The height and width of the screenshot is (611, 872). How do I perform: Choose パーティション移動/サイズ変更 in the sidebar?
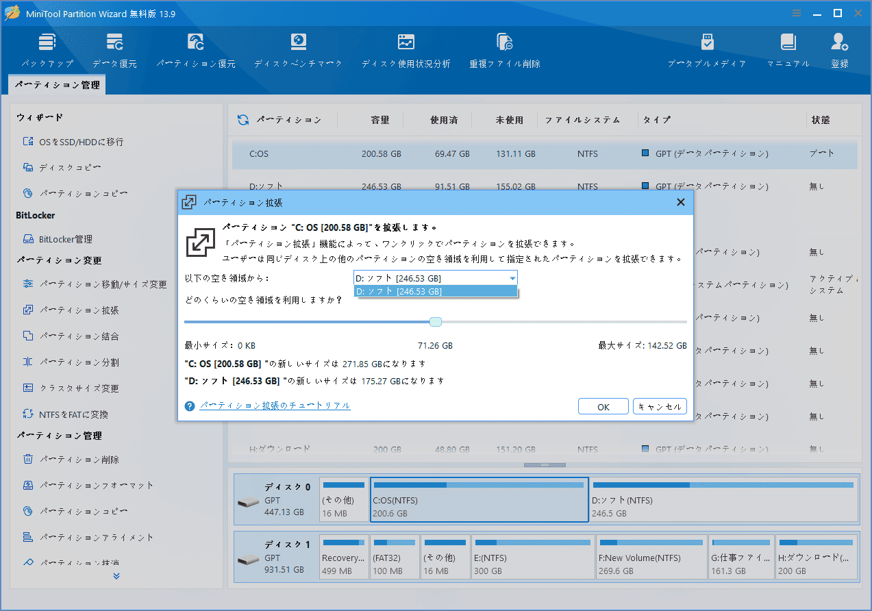[95, 284]
